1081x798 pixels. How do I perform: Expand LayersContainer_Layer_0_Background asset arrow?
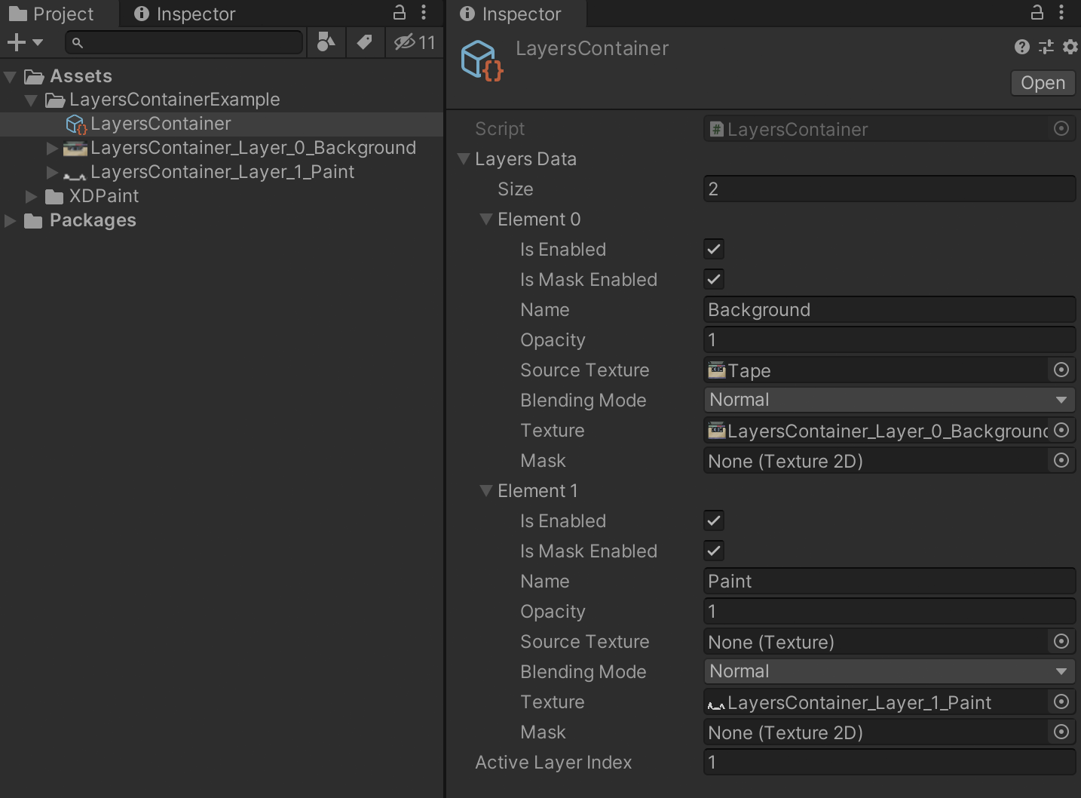52,148
